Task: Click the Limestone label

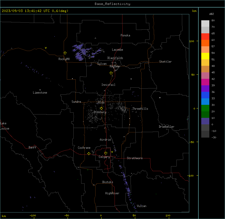Action: coord(40,93)
